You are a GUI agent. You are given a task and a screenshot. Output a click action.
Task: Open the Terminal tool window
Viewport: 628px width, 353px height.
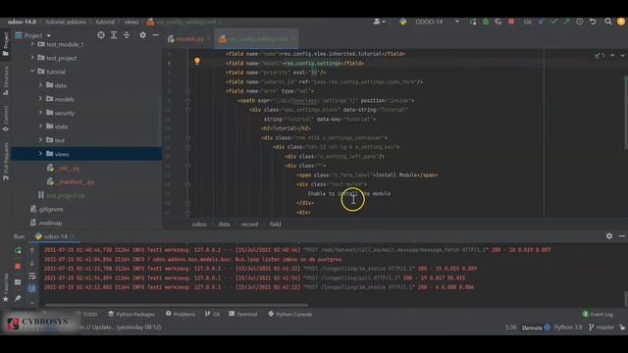point(243,314)
